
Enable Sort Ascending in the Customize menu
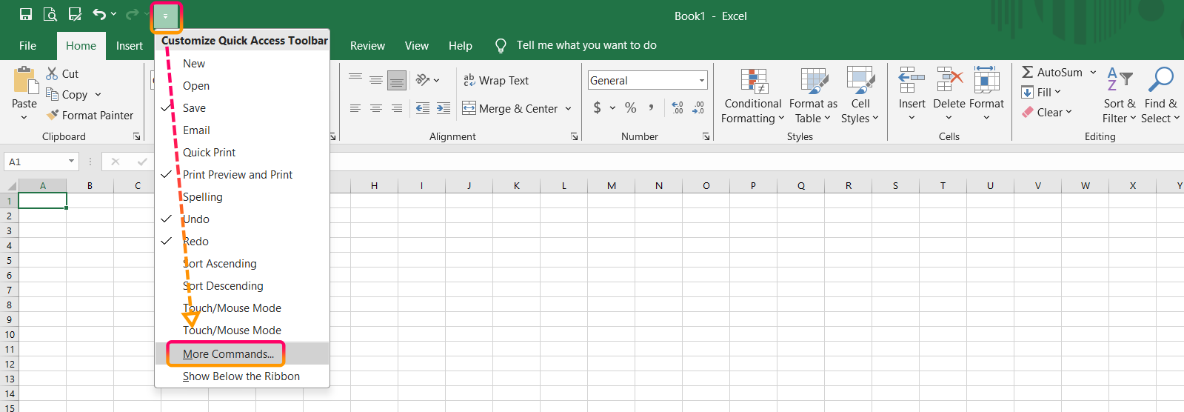(242, 264)
